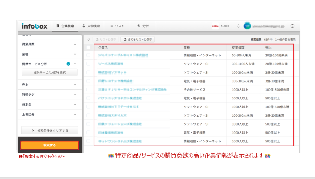Screen dimensions: 315x179
Task: Click the 全てをリストに保存 button
Action: pyautogui.click(x=138, y=39)
